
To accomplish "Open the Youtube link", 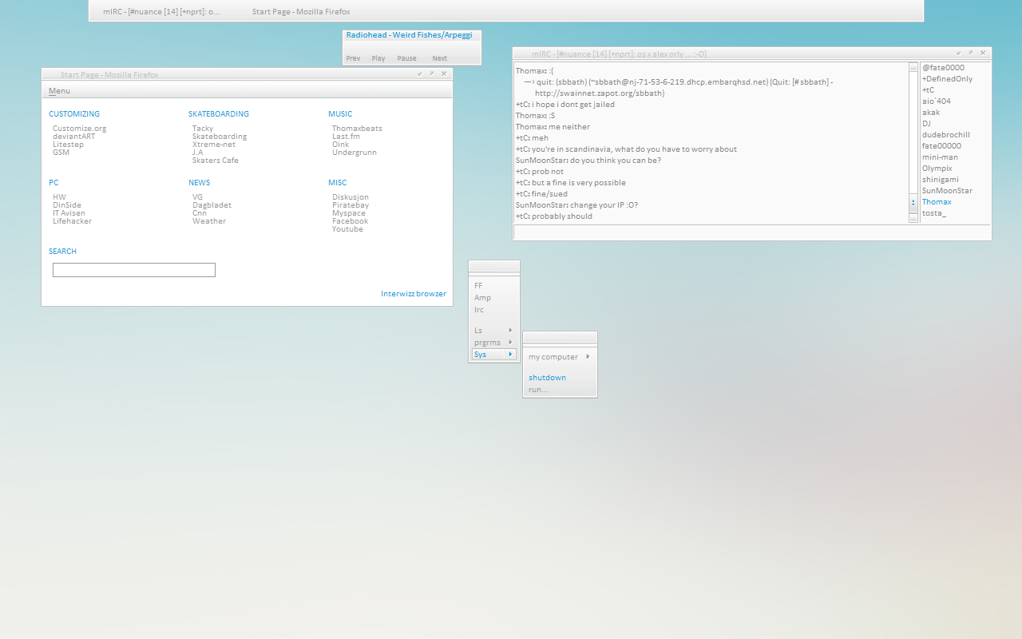I will click(x=347, y=229).
